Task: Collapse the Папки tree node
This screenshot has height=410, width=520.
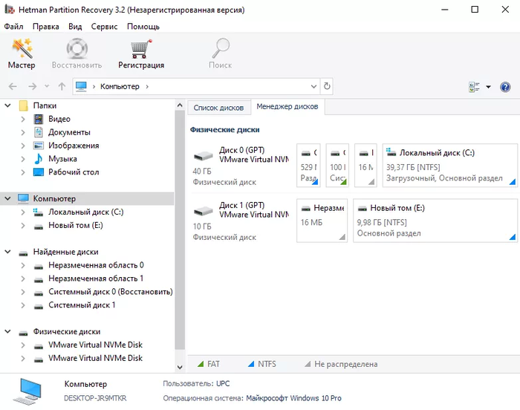Action: click(x=8, y=105)
